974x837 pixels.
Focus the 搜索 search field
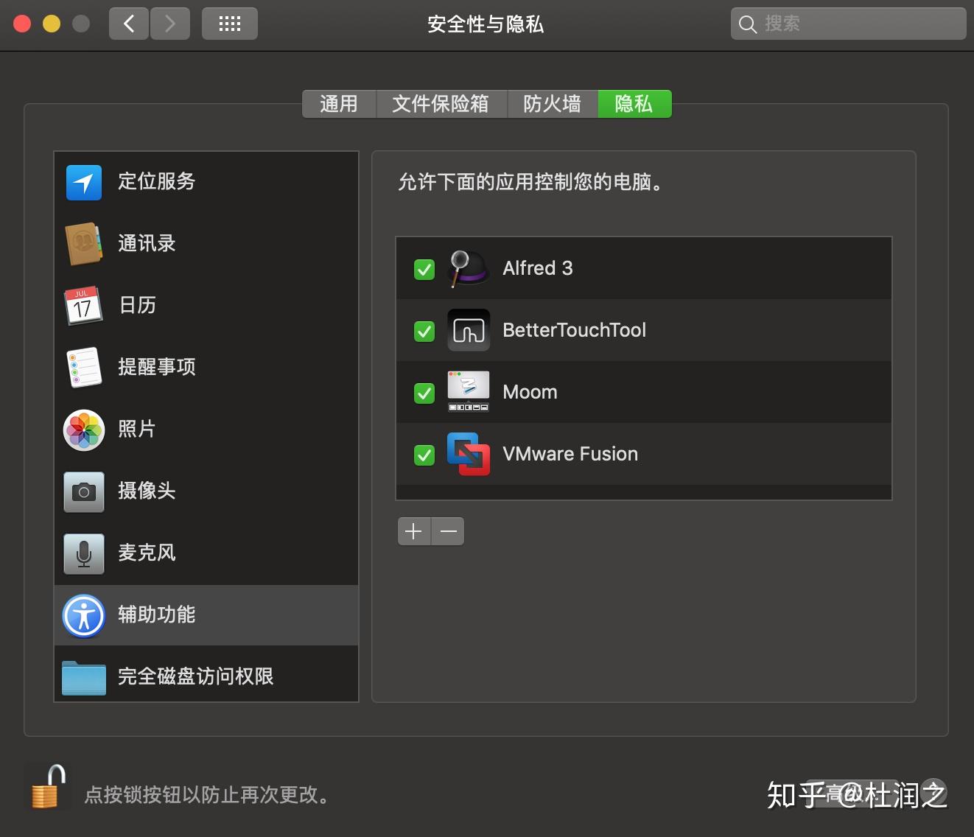pos(849,24)
